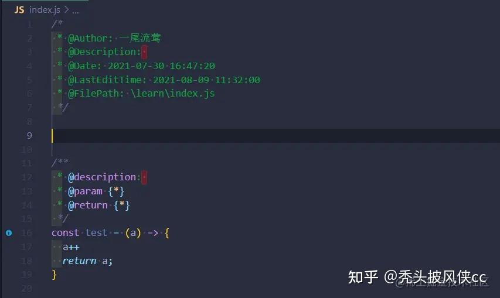This screenshot has width=500, height=298.
Task: Place cursor on the highlighted empty line 9
Action: (234, 136)
